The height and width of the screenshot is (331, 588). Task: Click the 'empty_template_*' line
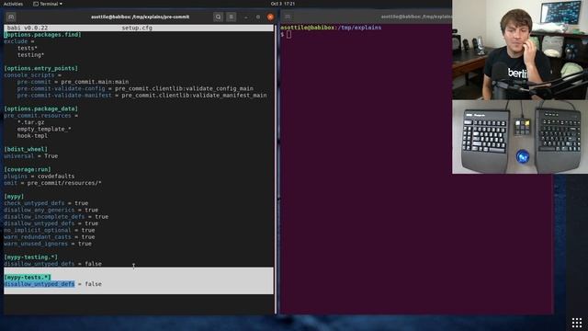coord(44,129)
